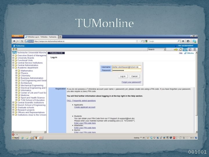The height and width of the screenshot is (157, 209).
Task: Click Technische Universität München root
Action: 32,53
